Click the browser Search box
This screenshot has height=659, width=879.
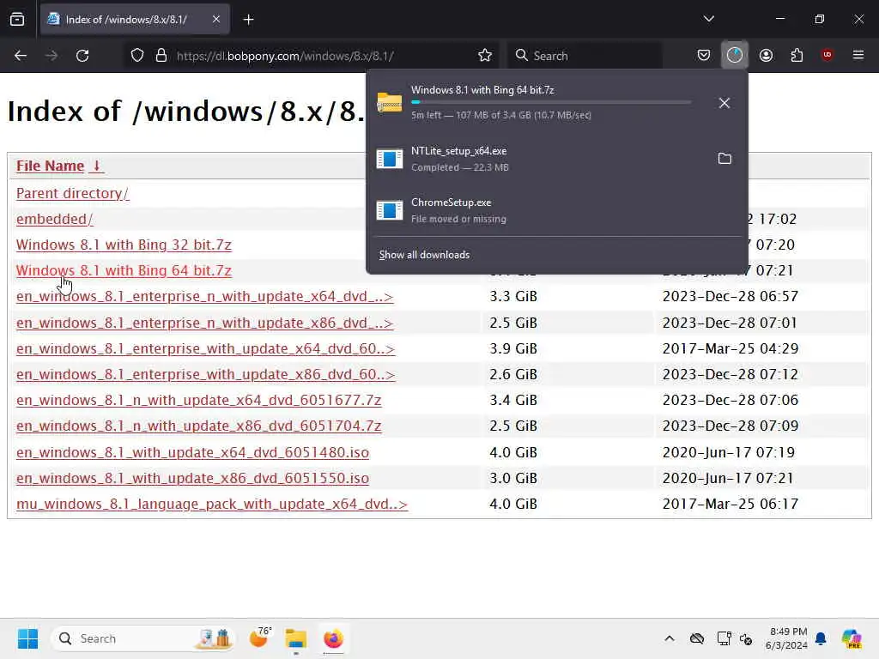pyautogui.click(x=585, y=56)
